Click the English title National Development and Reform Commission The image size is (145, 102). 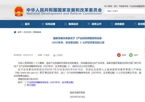(64, 14)
